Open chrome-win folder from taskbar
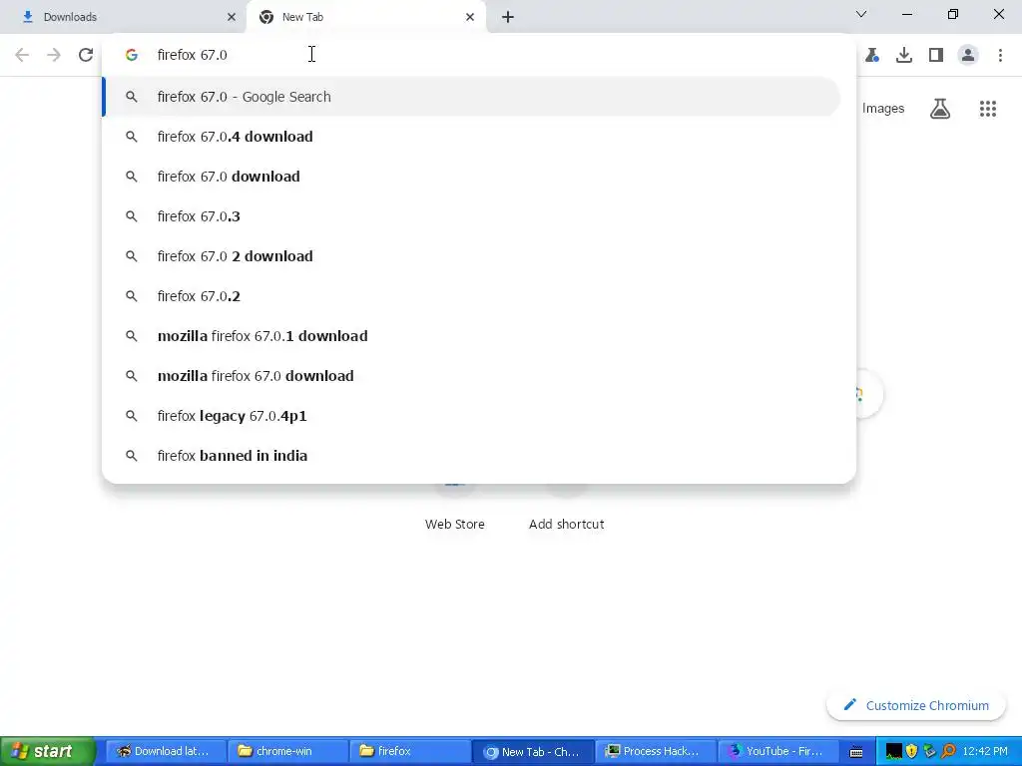The image size is (1022, 766). click(287, 751)
